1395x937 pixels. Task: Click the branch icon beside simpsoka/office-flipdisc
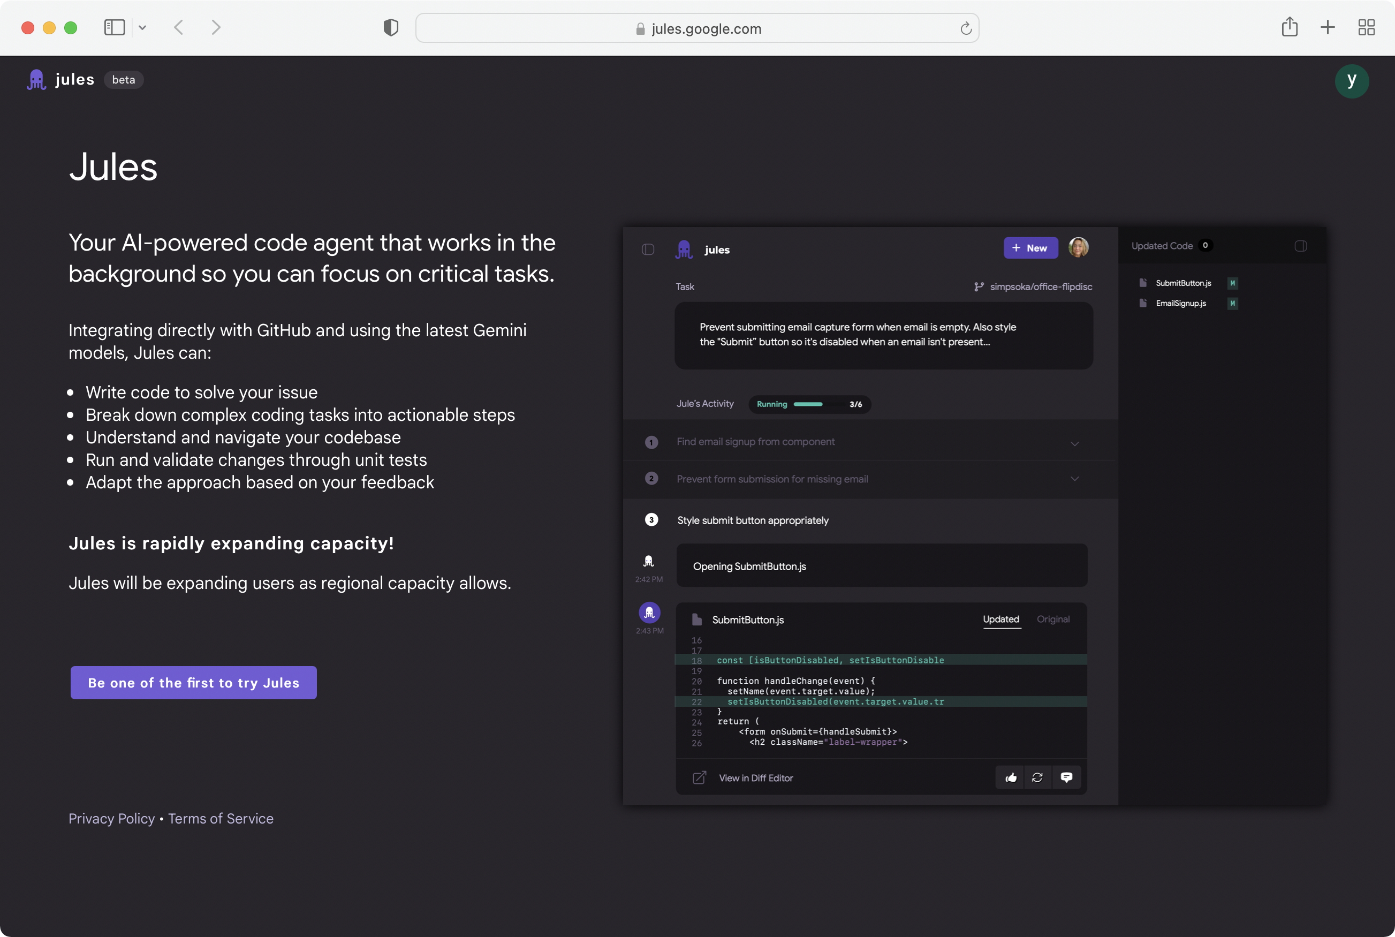[x=979, y=287]
